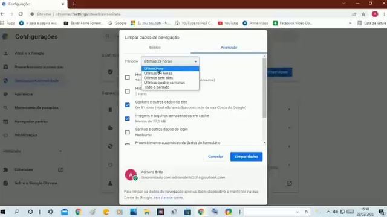The image size is (387, 217).
Task: Open Navegador padrão in the sidebar
Action: click(x=31, y=122)
